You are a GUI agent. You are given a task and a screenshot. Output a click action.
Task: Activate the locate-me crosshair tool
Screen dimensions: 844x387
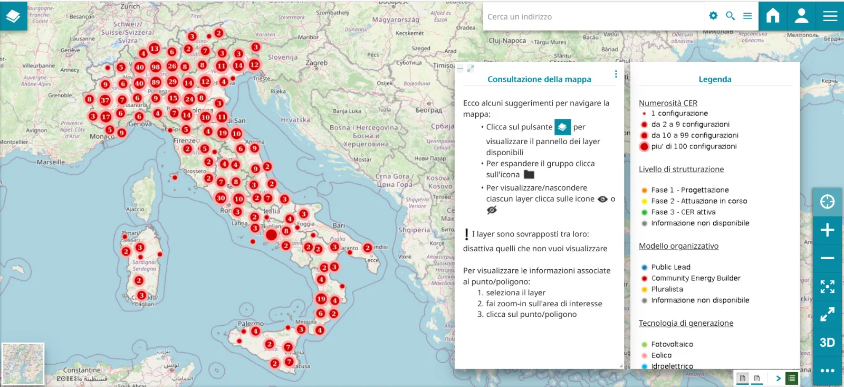pyautogui.click(x=827, y=202)
